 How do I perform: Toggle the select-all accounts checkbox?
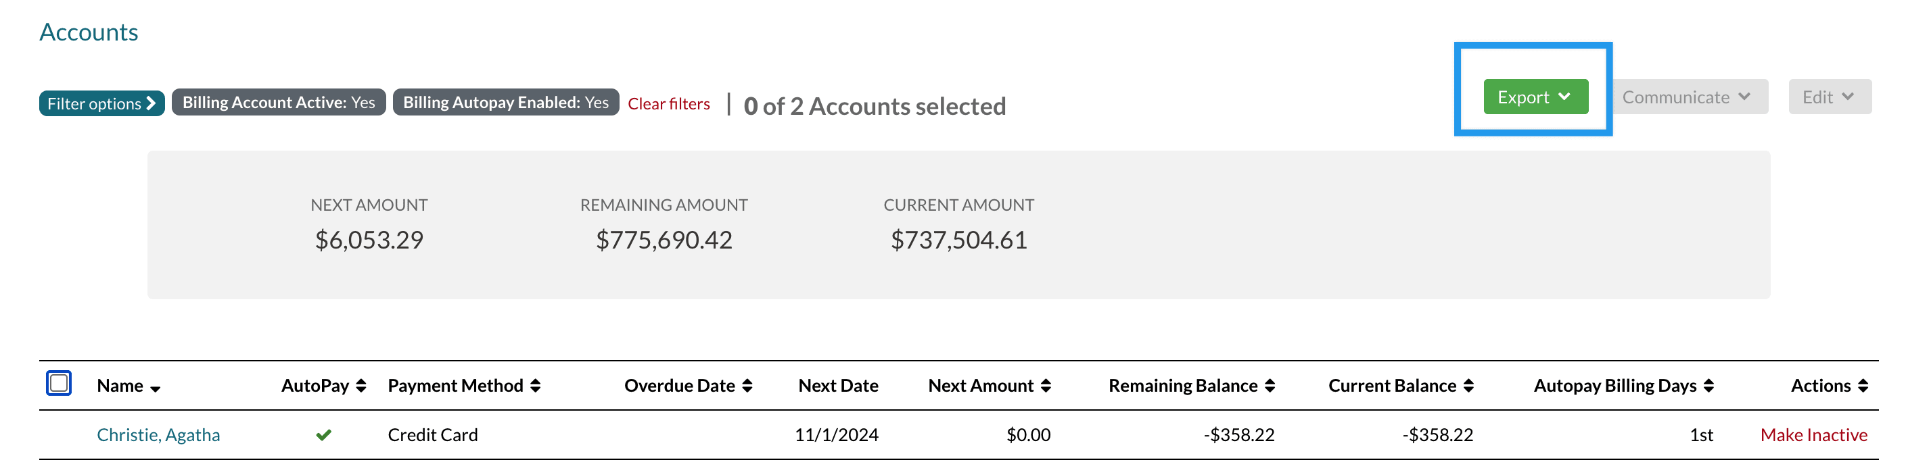pyautogui.click(x=59, y=384)
